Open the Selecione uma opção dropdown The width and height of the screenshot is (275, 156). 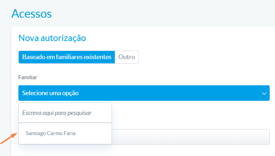tap(144, 93)
